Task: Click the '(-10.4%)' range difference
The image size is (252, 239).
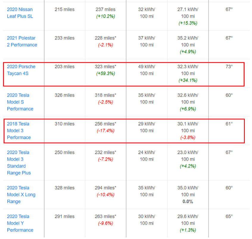Action: 105,195
